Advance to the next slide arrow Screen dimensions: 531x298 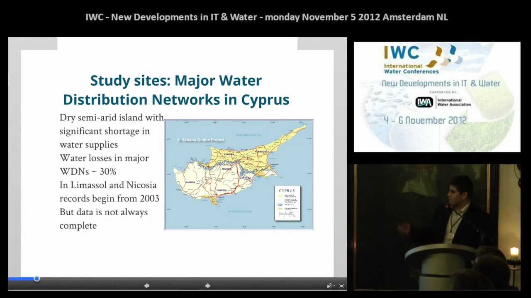207,286
